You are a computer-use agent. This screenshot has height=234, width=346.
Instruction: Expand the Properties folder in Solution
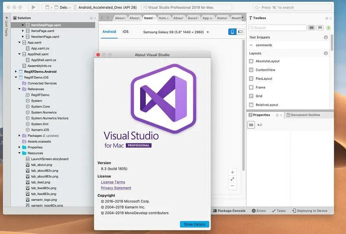click(19, 147)
